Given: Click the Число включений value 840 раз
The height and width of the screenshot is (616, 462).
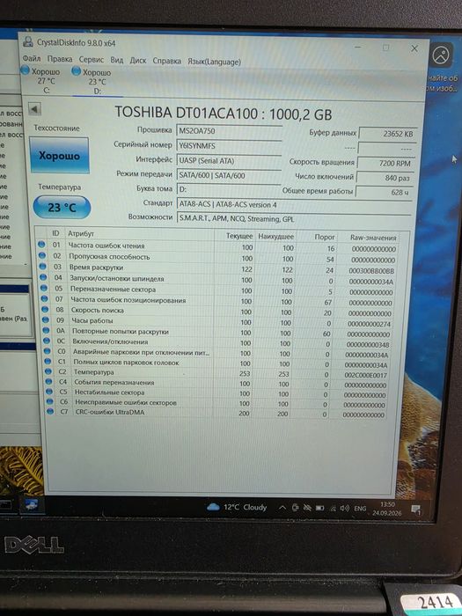Looking at the screenshot, I should pos(385,178).
